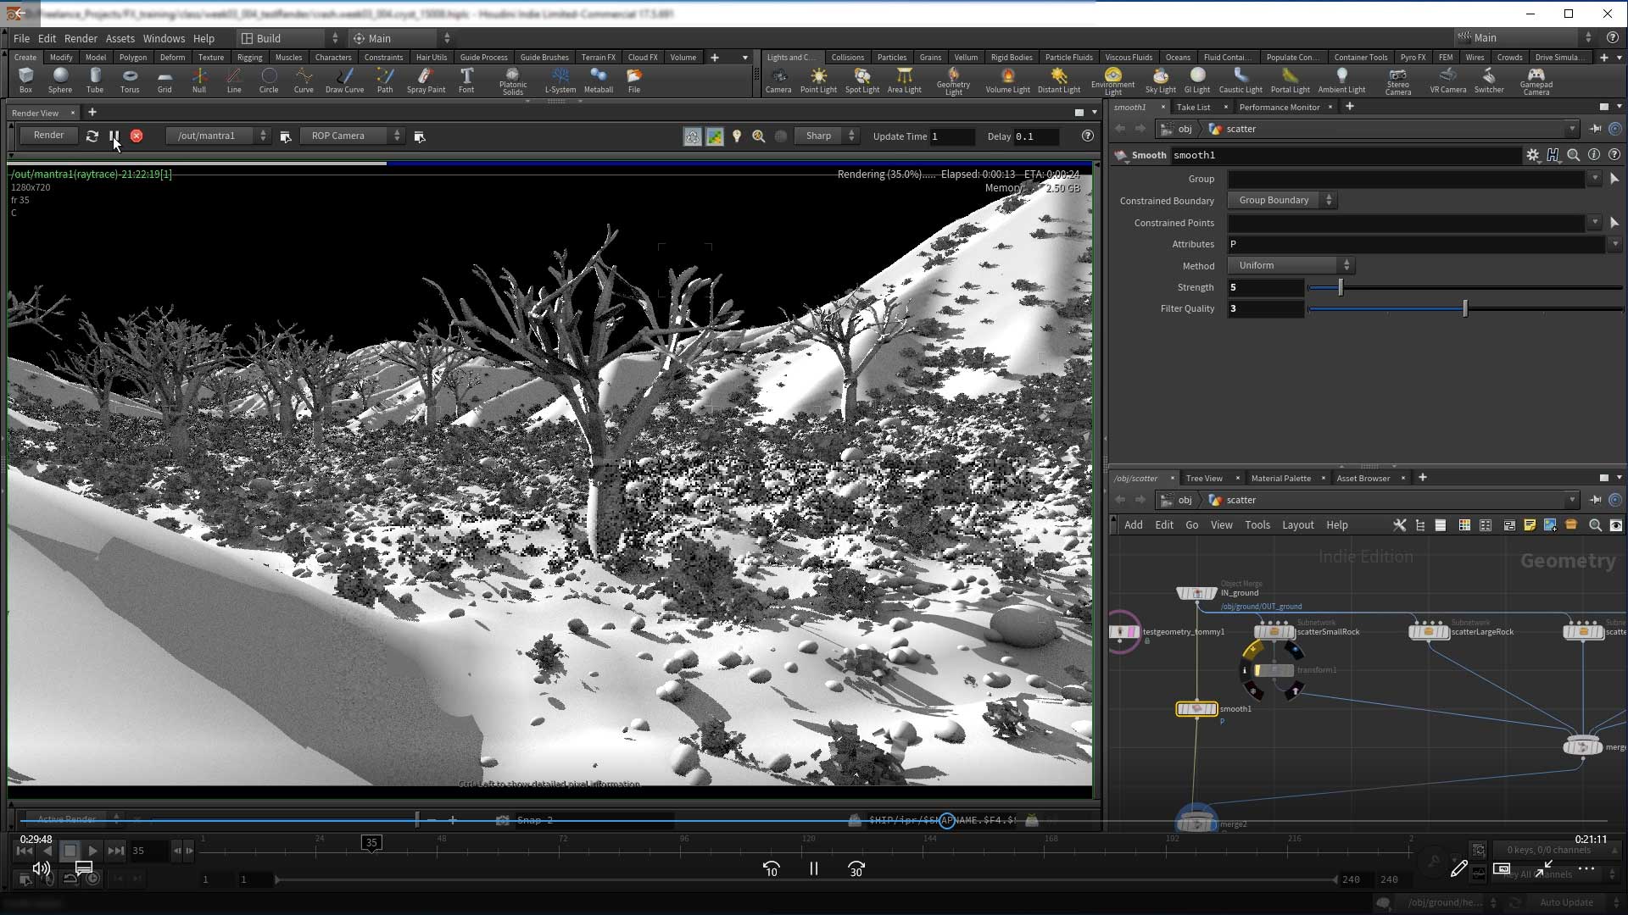The width and height of the screenshot is (1628, 915).
Task: Select the L-System shelf tool
Action: click(x=560, y=80)
